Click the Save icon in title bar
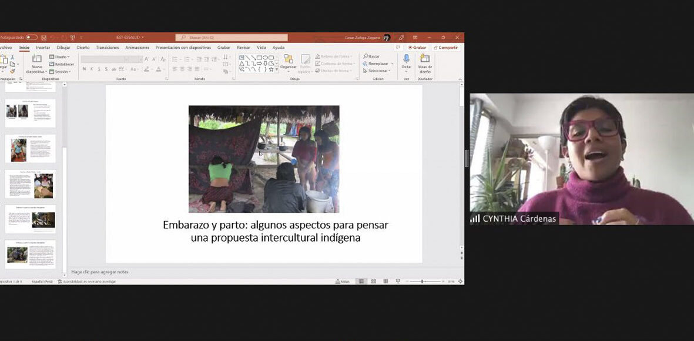This screenshot has height=341, width=694. (43, 38)
